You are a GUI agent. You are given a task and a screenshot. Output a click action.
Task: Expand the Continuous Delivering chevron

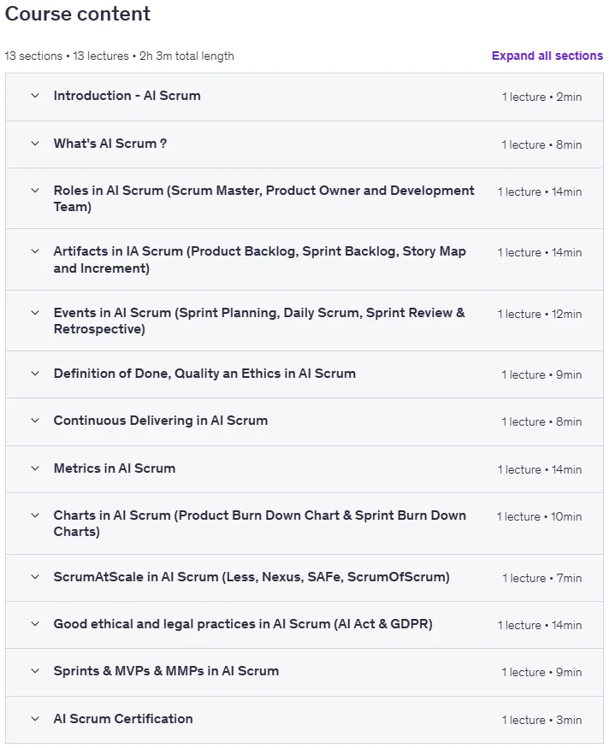point(35,421)
